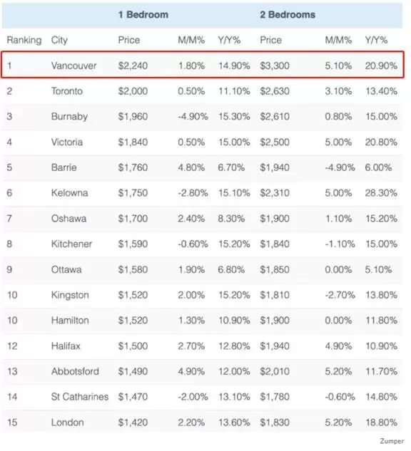Click the Toronto city name

(67, 91)
